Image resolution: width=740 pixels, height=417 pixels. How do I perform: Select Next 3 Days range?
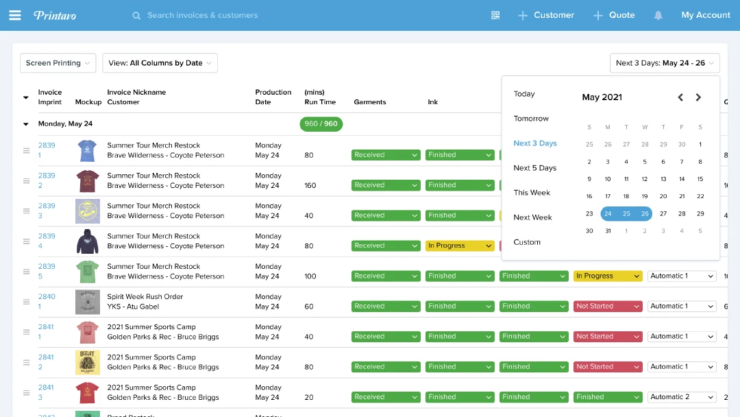535,143
